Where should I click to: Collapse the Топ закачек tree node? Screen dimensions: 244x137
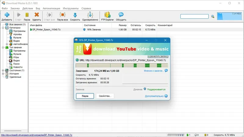tap(3, 47)
